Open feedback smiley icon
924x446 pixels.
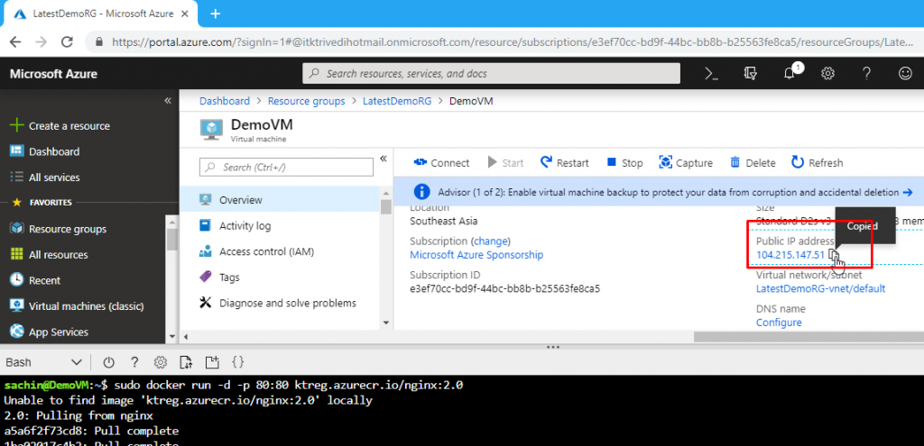904,74
